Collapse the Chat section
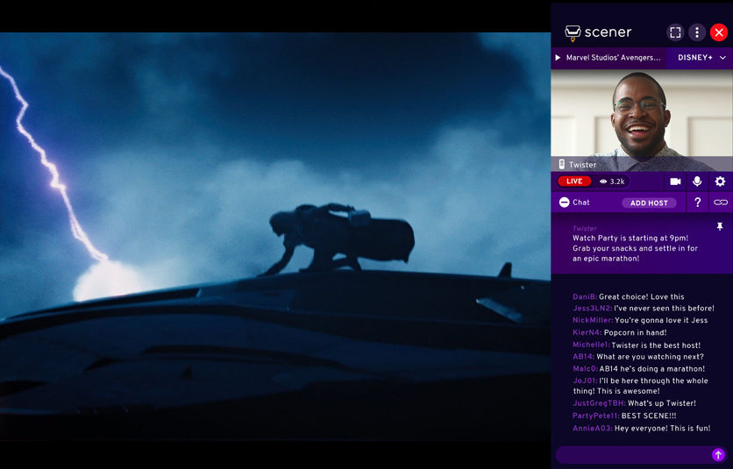The height and width of the screenshot is (469, 733). [x=565, y=203]
